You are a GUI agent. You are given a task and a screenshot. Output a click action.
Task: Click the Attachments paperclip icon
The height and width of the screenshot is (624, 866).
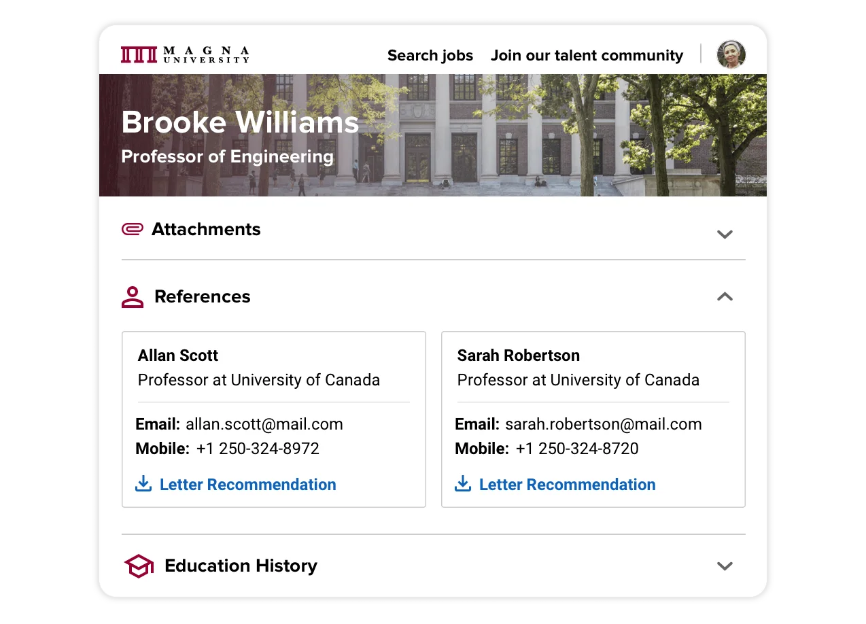[134, 229]
